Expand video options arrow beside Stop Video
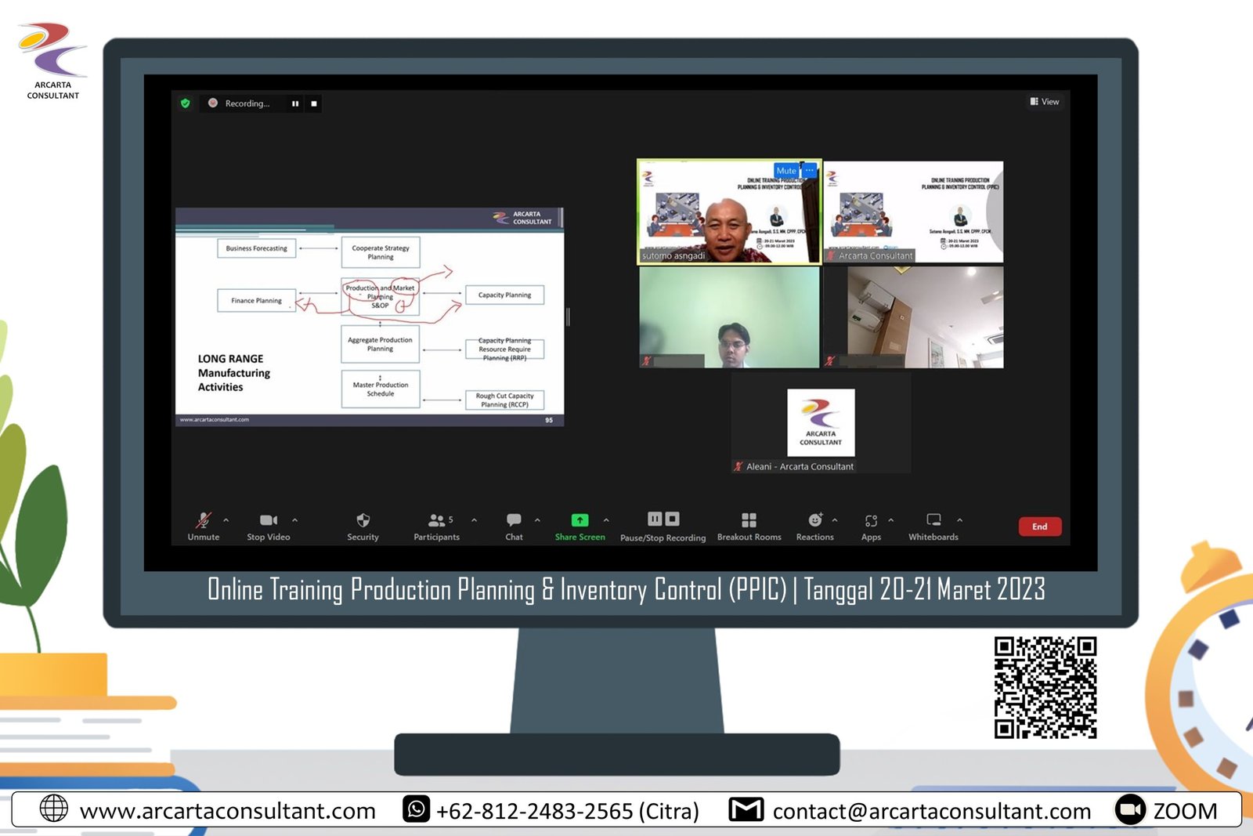 click(295, 520)
